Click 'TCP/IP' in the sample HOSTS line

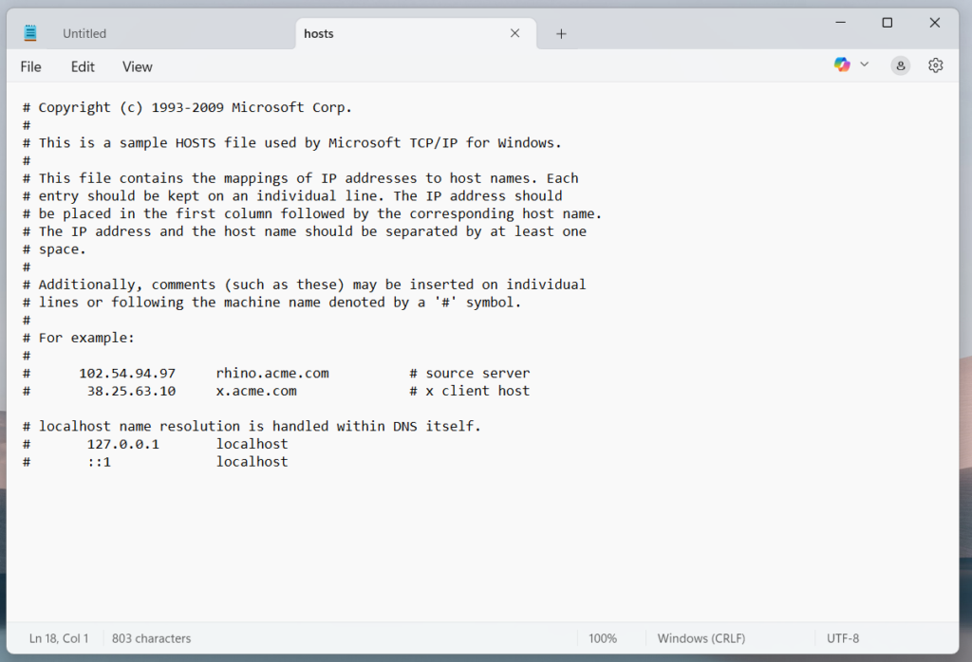pos(433,143)
